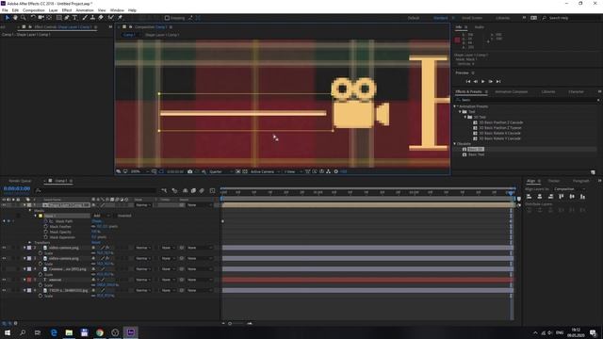Toggle Mask Opacity stopwatch
The height and width of the screenshot is (339, 603).
click(46, 232)
